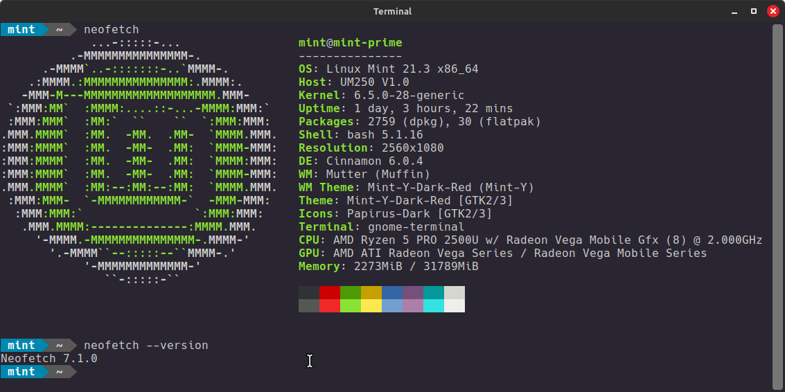The image size is (785, 392).
Task: Click the bright cyan color block
Action: click(434, 306)
